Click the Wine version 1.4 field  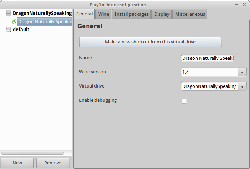[x=209, y=72]
